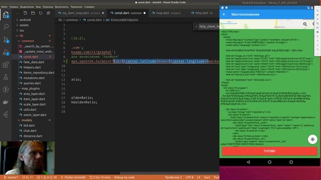321x180 pixels.
Task: Open helpers.dart in explorer
Action: click(32, 67)
